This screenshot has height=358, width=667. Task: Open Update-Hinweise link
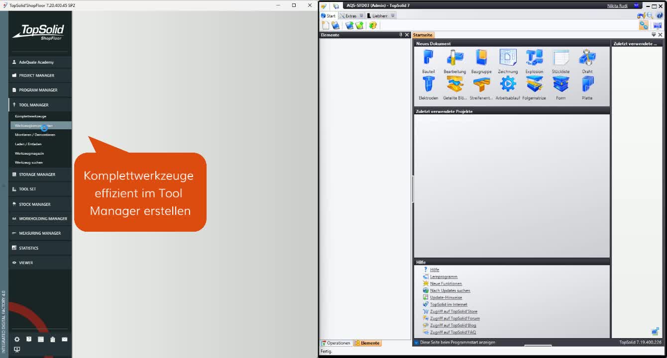[x=446, y=297]
